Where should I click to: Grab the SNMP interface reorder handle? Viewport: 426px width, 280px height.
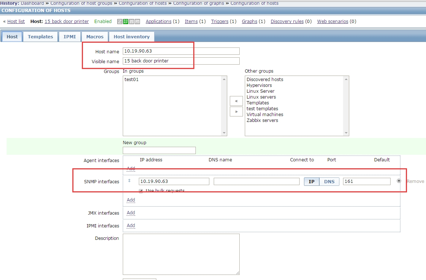coord(129,181)
